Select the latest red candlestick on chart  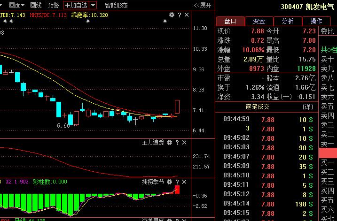pos(177,107)
